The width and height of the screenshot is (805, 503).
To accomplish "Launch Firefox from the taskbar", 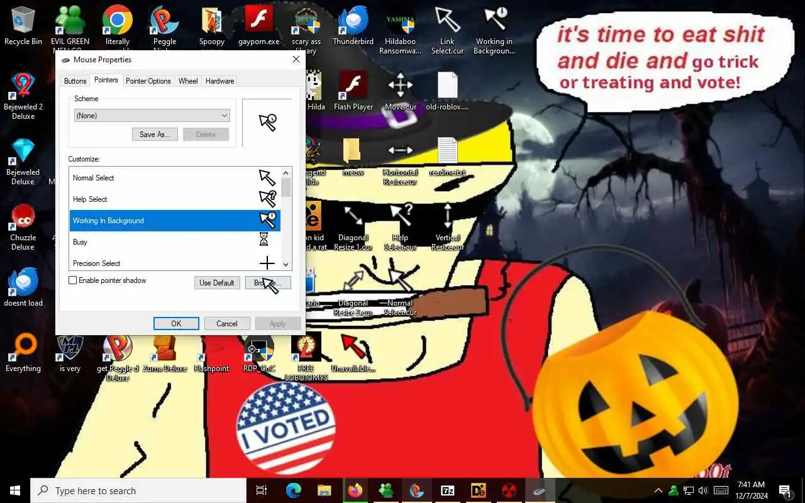I will (355, 490).
